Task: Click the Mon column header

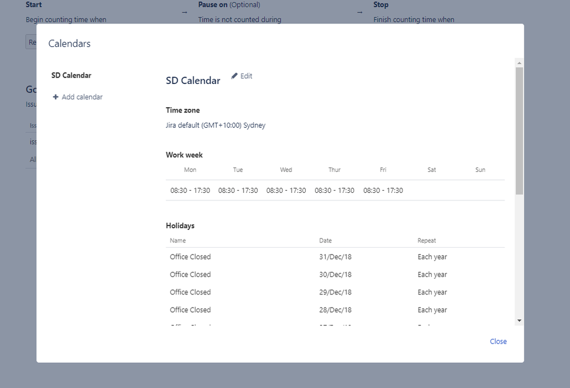Action: tap(190, 169)
